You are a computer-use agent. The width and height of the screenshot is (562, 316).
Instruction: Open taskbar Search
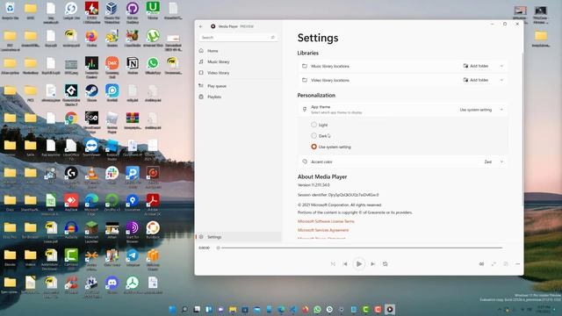click(184, 309)
